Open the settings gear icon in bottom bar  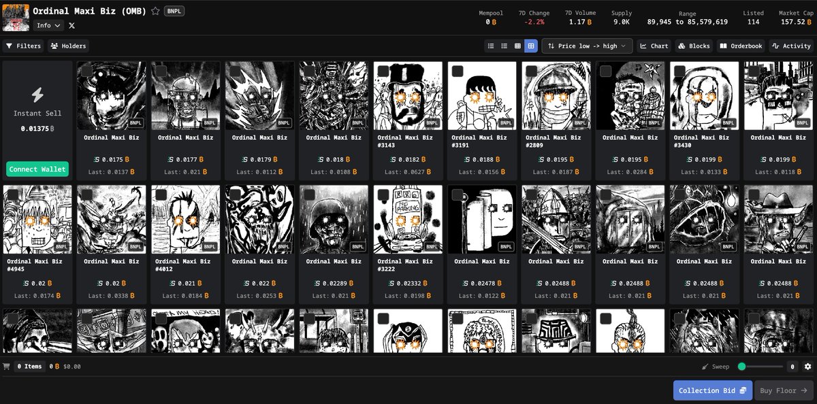pos(807,367)
